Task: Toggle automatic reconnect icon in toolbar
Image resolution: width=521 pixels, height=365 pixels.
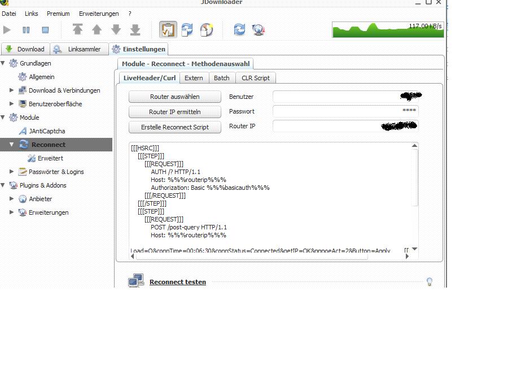Action: pyautogui.click(x=187, y=29)
